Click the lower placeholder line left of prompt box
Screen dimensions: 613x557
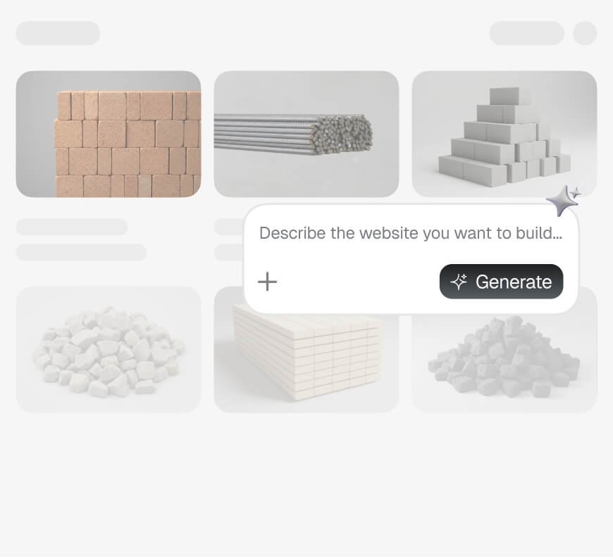229,252
